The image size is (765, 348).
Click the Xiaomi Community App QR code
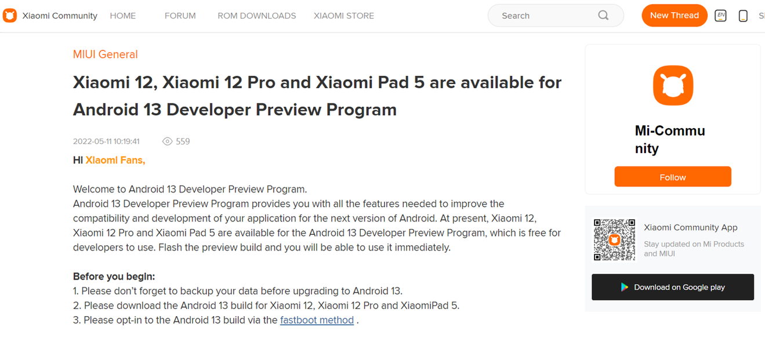tap(614, 240)
